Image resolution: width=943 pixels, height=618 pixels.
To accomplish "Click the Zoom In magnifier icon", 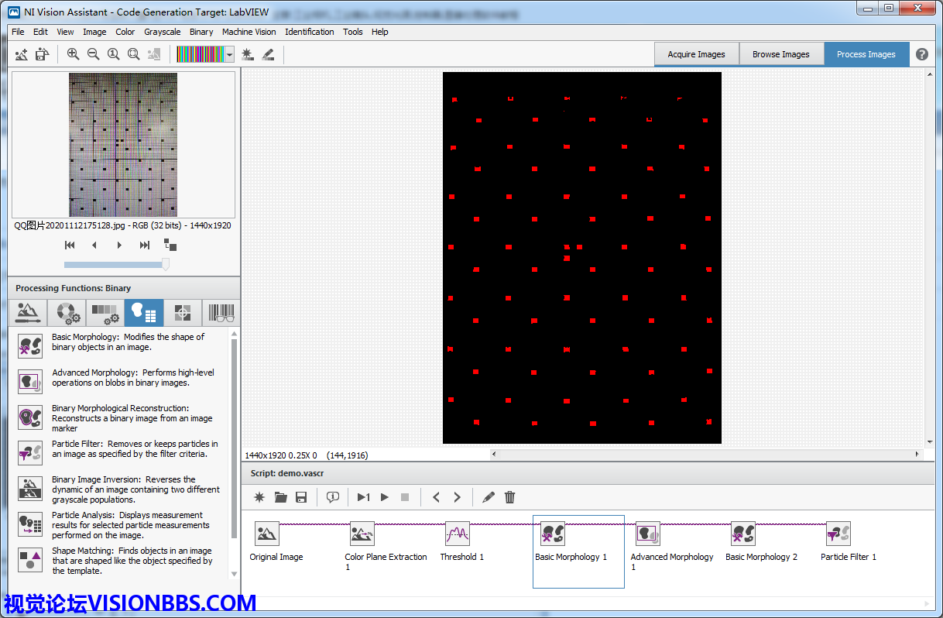I will (x=73, y=54).
